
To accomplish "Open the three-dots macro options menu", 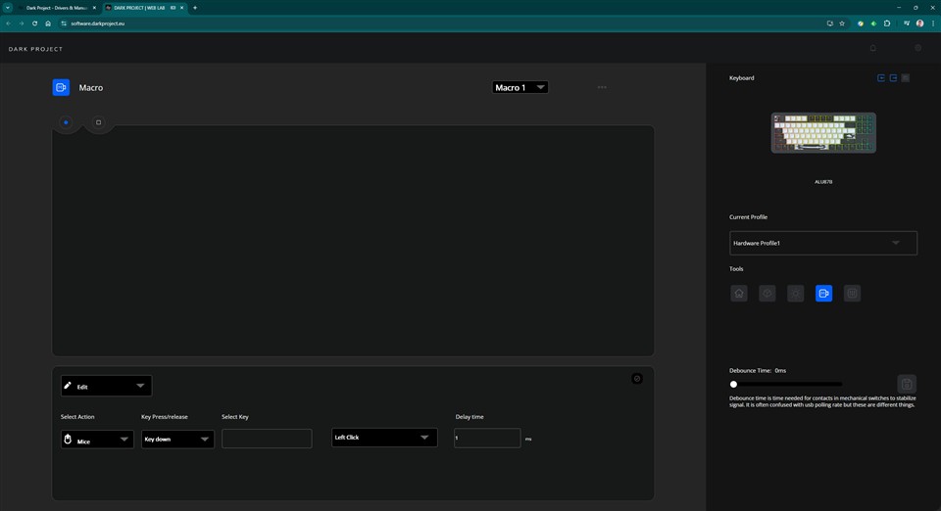I will [602, 87].
